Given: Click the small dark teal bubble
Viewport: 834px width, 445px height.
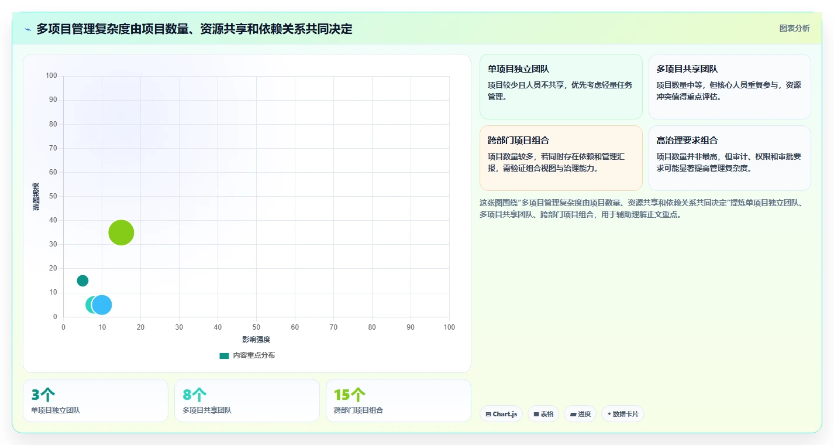Looking at the screenshot, I should click(x=82, y=280).
